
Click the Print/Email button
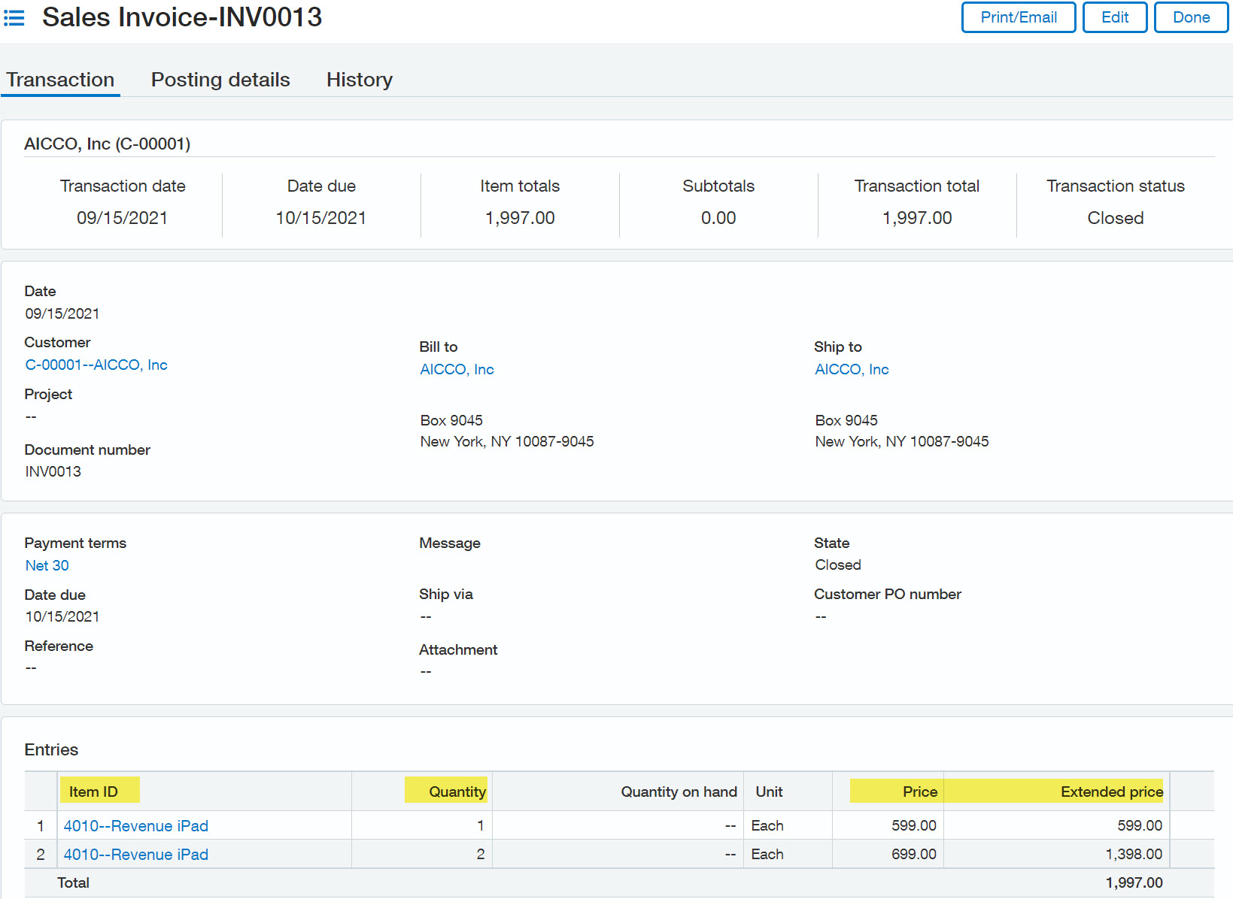pyautogui.click(x=1018, y=17)
